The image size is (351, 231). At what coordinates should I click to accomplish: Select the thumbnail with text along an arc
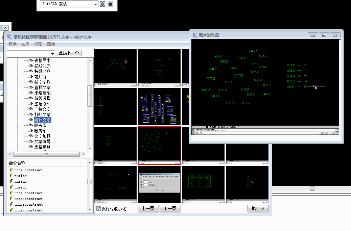(x=116, y=68)
